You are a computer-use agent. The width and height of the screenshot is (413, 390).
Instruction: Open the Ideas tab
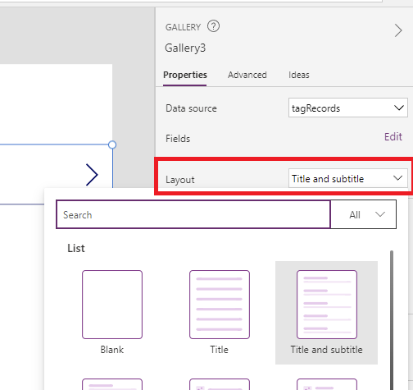(299, 75)
